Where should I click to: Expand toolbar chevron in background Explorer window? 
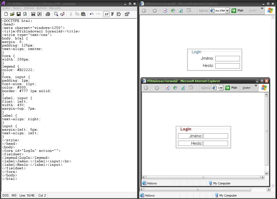[262, 8]
